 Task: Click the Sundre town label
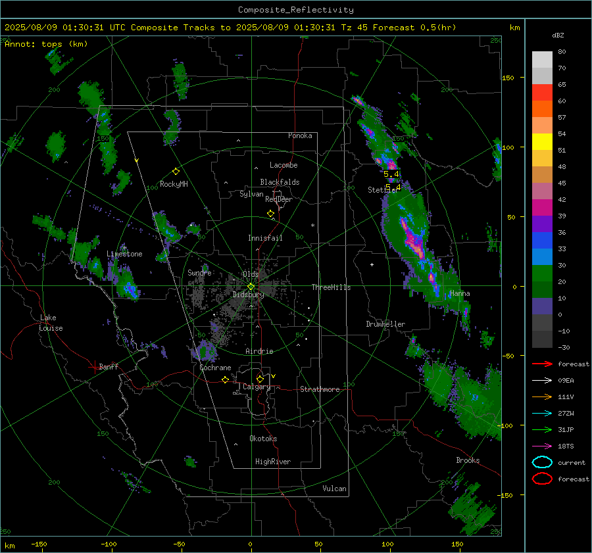199,272
